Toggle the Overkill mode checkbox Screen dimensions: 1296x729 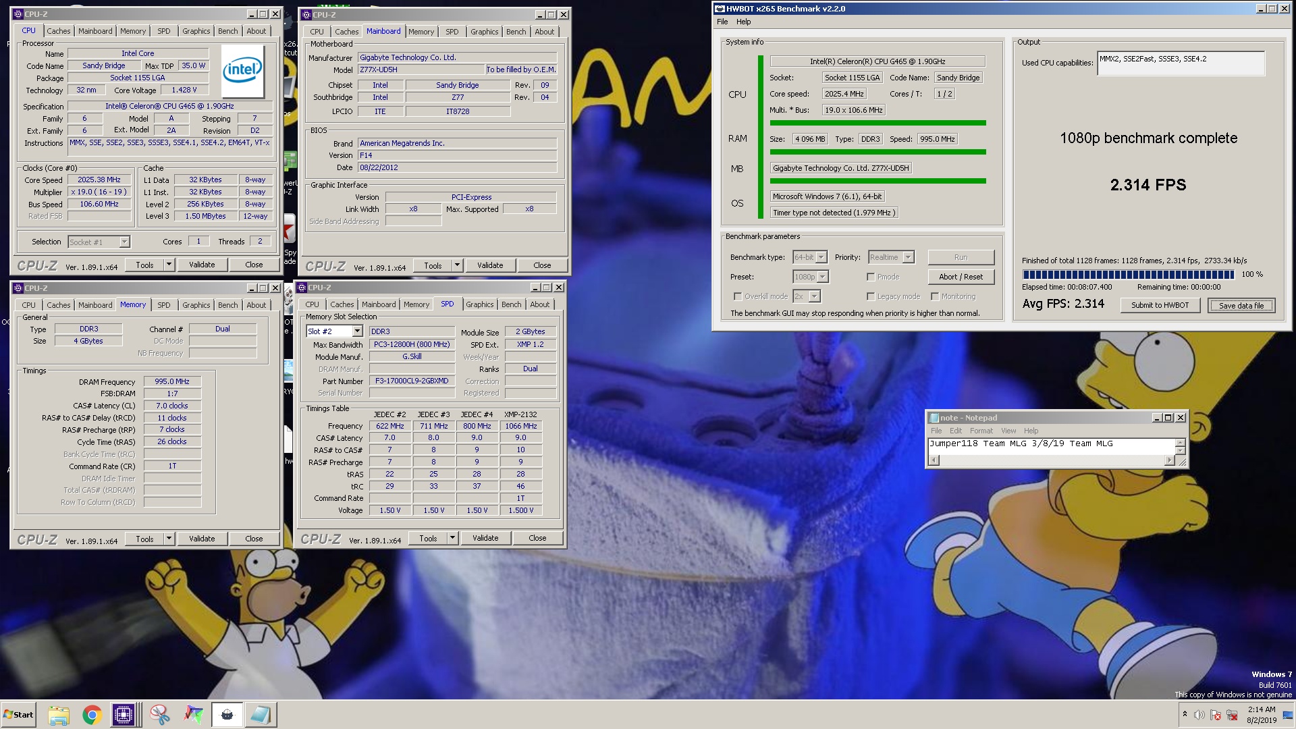click(x=738, y=296)
